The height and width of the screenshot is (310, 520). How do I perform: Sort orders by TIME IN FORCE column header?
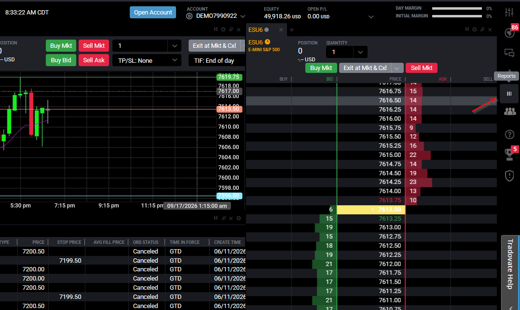click(x=185, y=242)
